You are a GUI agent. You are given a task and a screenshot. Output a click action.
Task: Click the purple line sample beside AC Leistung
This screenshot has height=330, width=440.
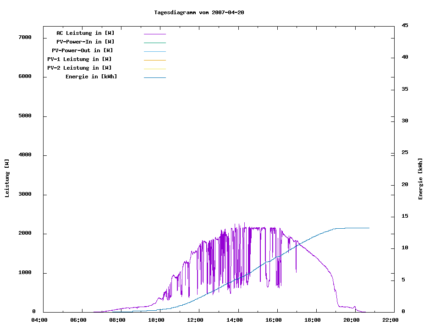pyautogui.click(x=154, y=34)
